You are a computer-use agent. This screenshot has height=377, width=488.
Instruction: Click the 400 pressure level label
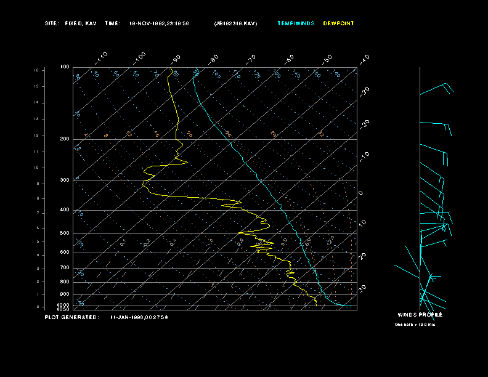65,210
